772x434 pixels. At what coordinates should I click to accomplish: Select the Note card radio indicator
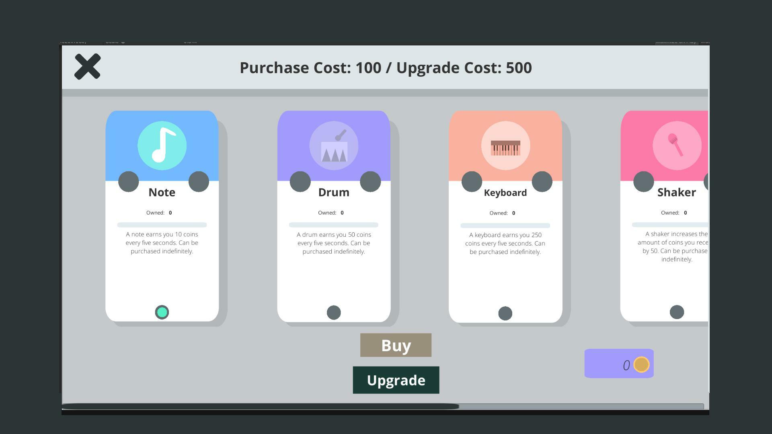pyautogui.click(x=162, y=312)
